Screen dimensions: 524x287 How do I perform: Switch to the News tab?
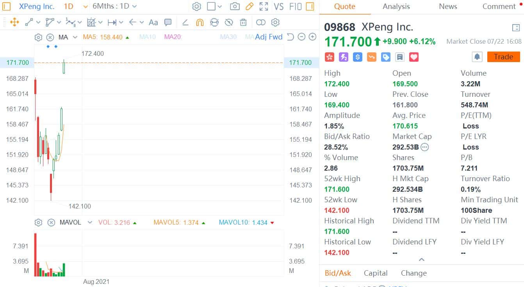tap(447, 6)
